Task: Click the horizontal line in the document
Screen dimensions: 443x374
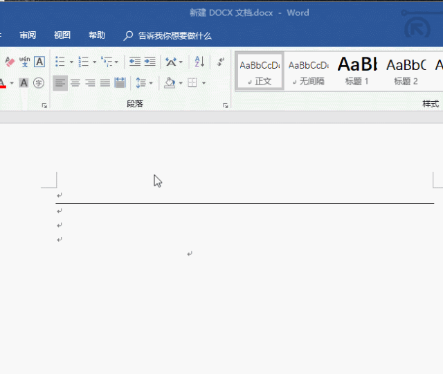Action: [244, 203]
